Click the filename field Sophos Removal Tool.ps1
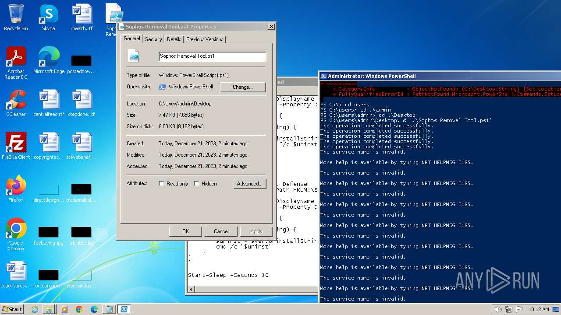Screen dimensions: 561x315 click(x=212, y=56)
